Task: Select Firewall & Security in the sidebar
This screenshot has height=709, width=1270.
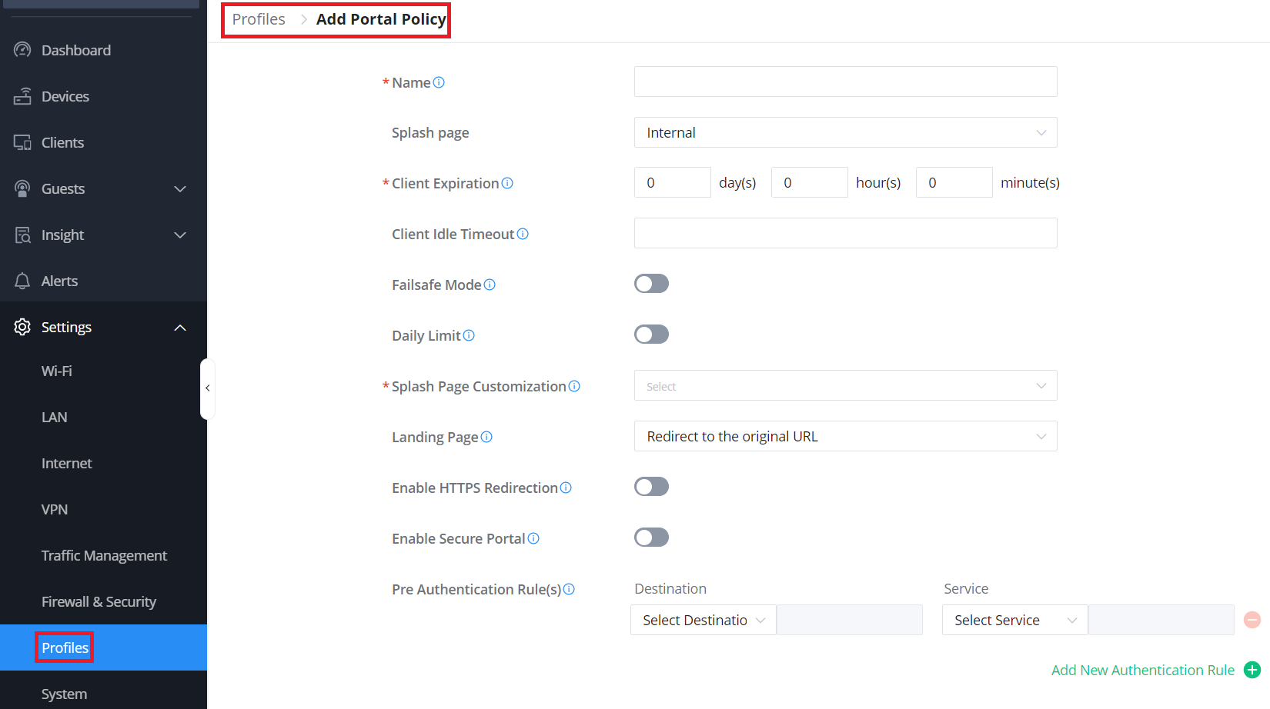Action: [x=99, y=601]
